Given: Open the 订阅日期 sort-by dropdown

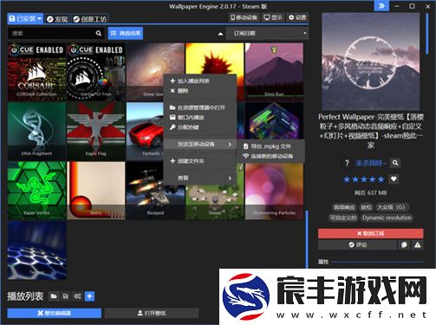Looking at the screenshot, I should pyautogui.click(x=267, y=34).
